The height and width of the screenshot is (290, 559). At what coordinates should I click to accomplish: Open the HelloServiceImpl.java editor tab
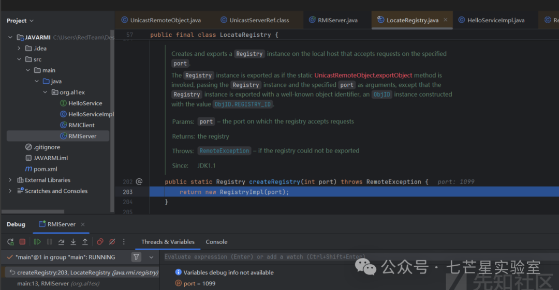(492, 20)
